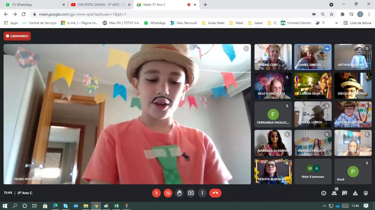Open the Activities icon
This screenshot has width=375, height=210.
click(355, 193)
